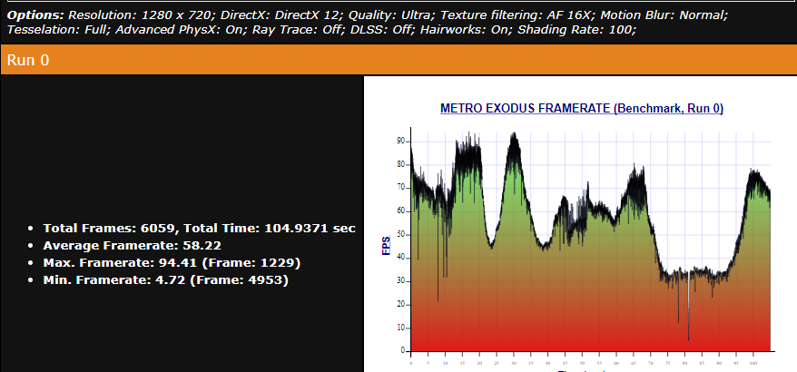Click the 30 value on FPS axis
Viewport: 797px width, 372px height.
click(x=400, y=281)
